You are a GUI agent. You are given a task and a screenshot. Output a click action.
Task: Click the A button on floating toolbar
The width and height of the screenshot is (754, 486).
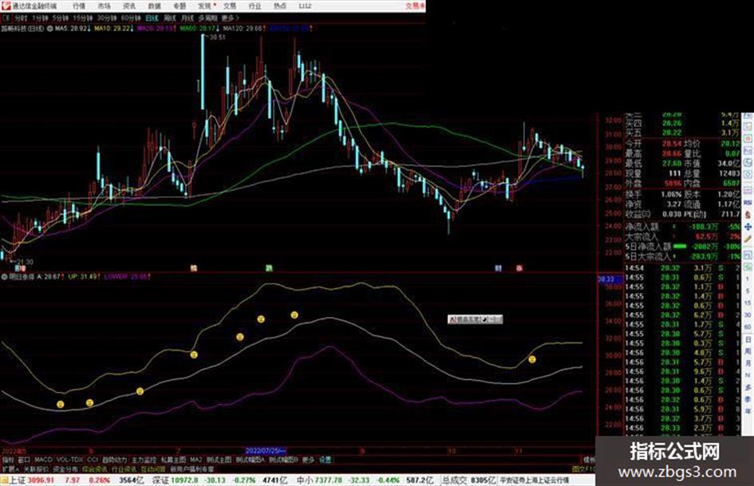(452, 319)
